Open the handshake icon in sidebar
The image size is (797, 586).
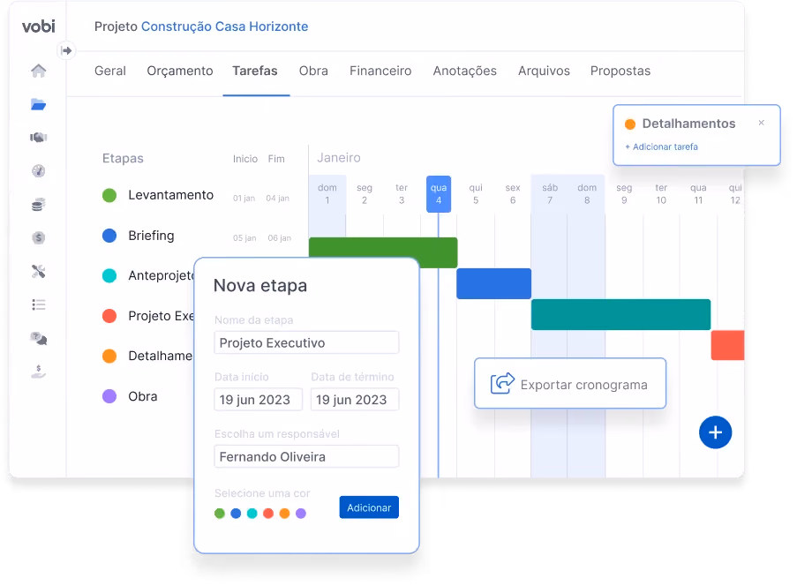[x=39, y=137]
